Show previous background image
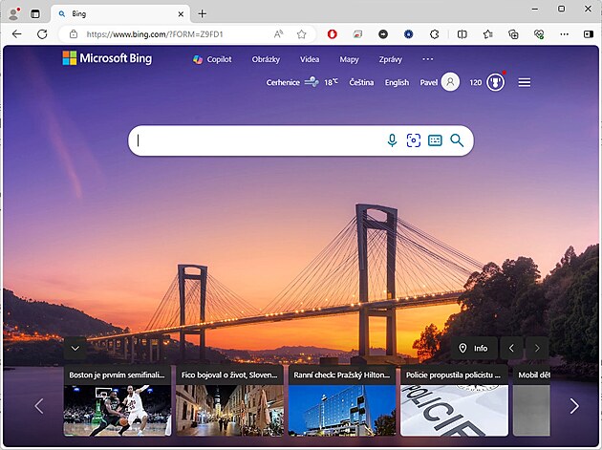The image size is (602, 450). tap(511, 348)
